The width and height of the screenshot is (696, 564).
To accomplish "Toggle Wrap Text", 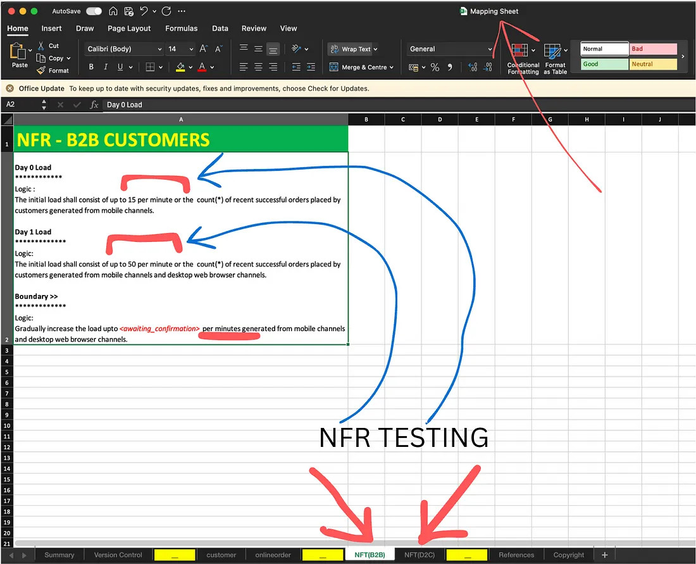I will pos(351,49).
